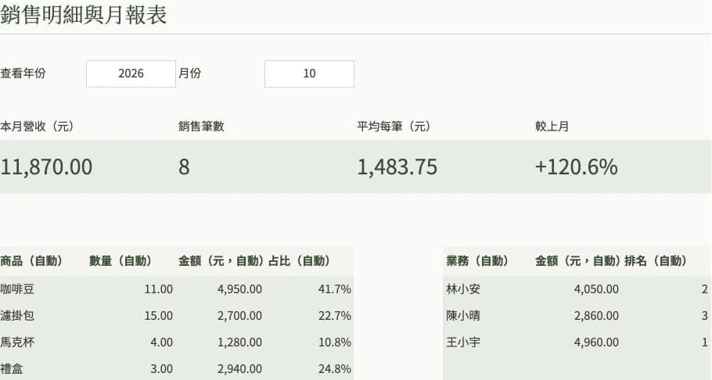Select the salesperson 林小安 cell
Viewport: 712px width, 380px height.
pyautogui.click(x=463, y=289)
